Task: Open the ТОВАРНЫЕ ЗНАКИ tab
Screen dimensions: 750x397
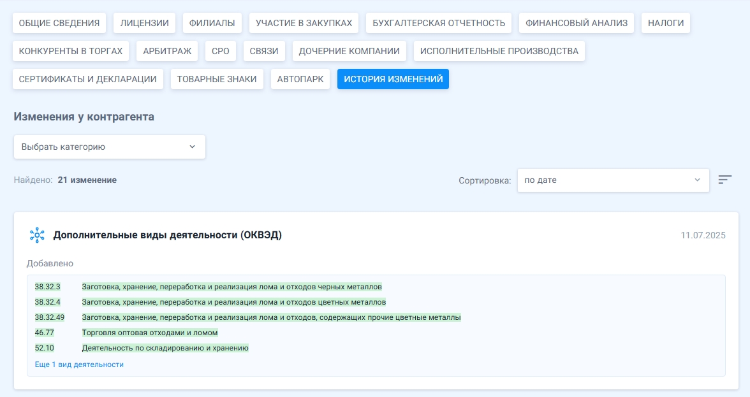Action: click(217, 79)
